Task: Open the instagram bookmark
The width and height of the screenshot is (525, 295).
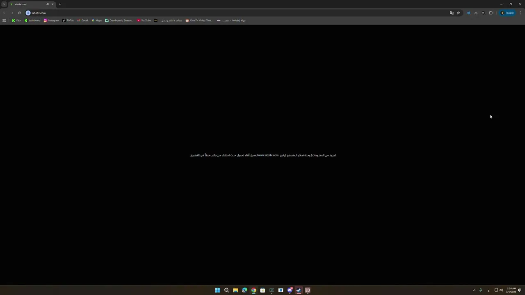Action: [51, 20]
